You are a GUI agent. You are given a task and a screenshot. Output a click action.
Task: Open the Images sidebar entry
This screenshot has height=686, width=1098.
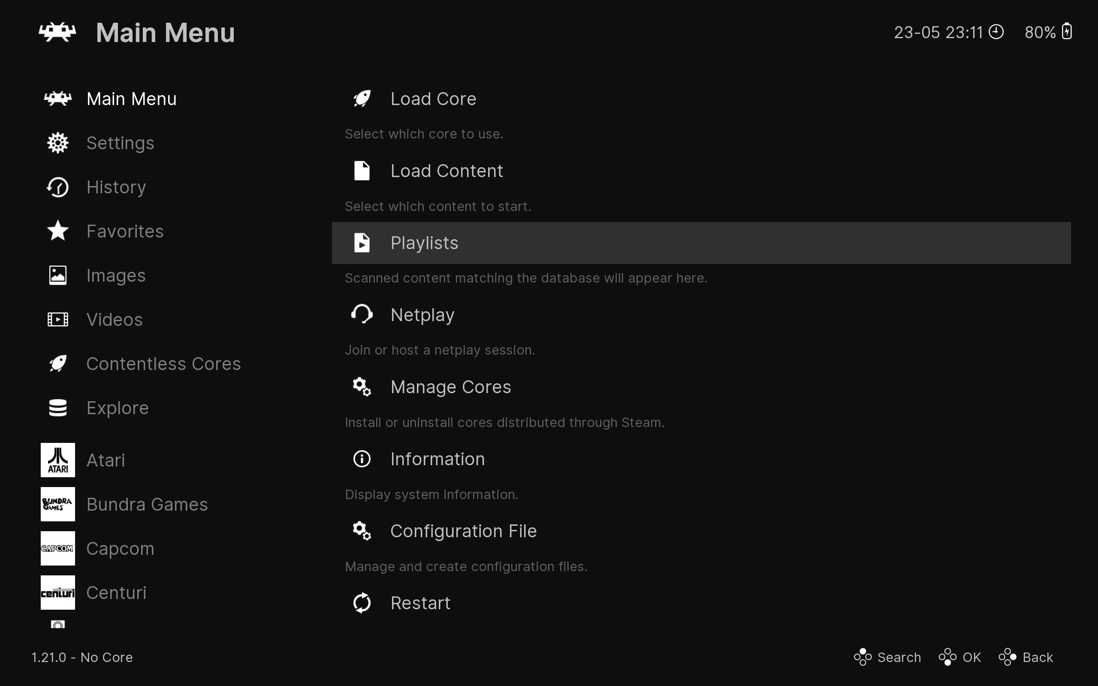(x=116, y=276)
